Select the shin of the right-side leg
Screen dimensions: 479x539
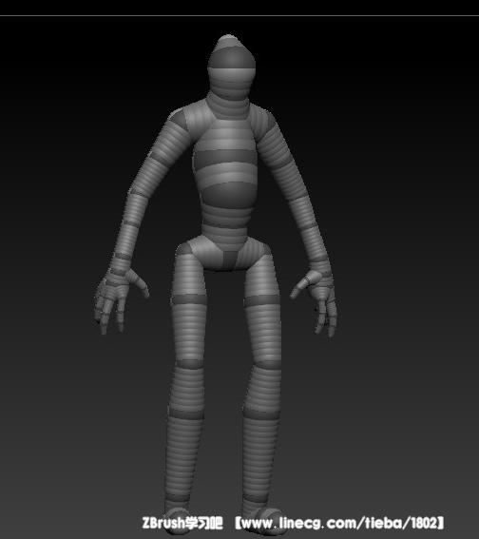click(262, 443)
